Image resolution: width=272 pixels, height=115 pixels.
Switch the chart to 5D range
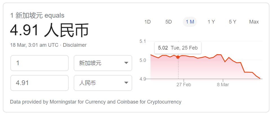tap(168, 22)
